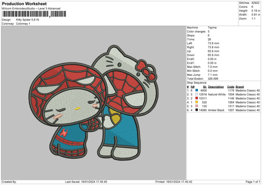Screen dimensions: 262x185
Task: Click the Trims label
Action: coord(191,39)
